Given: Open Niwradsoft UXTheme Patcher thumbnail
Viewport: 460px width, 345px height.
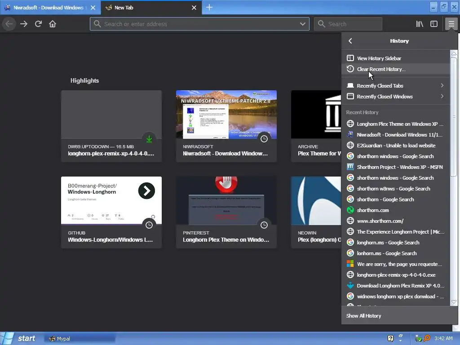Looking at the screenshot, I should [x=226, y=115].
